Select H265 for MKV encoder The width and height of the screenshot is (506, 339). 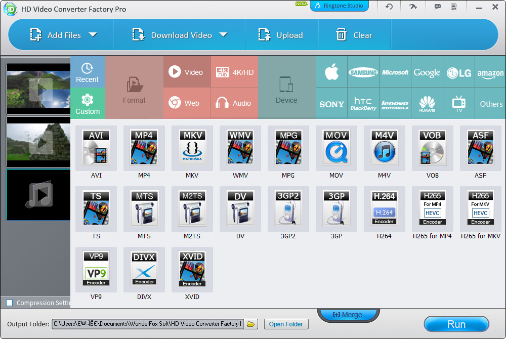point(481,208)
